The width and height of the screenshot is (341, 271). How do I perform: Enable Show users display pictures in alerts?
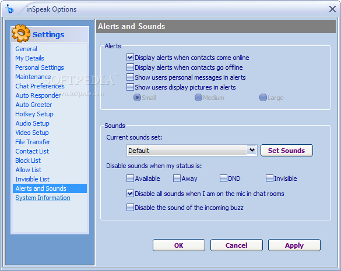tap(130, 87)
